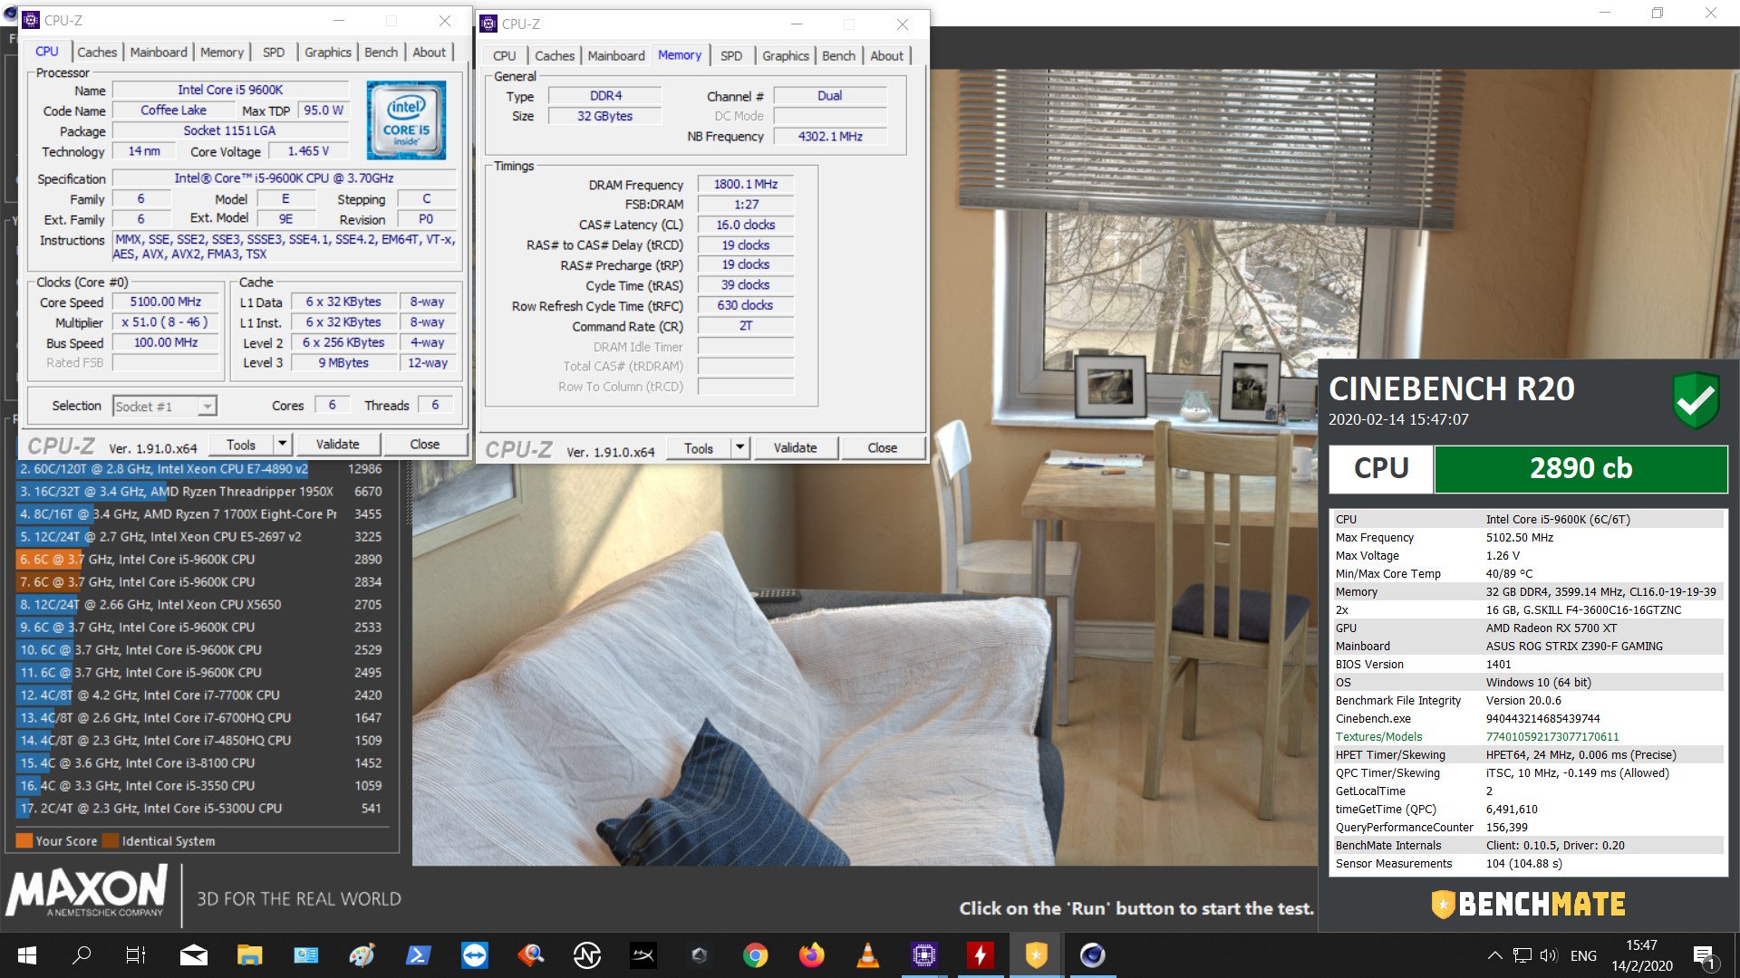Click Tools button in left CPU-Z window
Viewport: 1740px width, 978px height.
click(x=241, y=445)
